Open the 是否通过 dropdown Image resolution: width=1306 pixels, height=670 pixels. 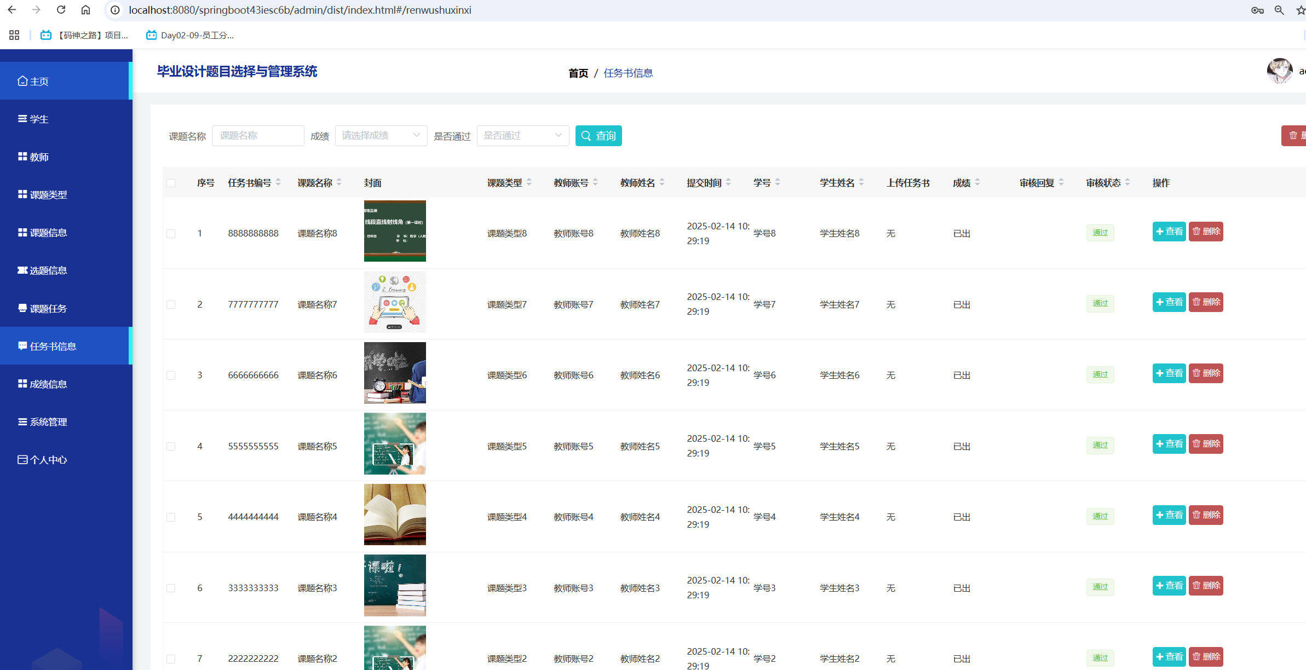point(522,136)
